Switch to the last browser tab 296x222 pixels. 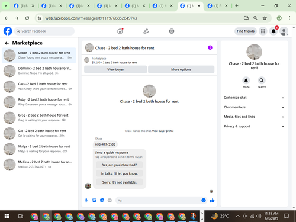point(218,6)
